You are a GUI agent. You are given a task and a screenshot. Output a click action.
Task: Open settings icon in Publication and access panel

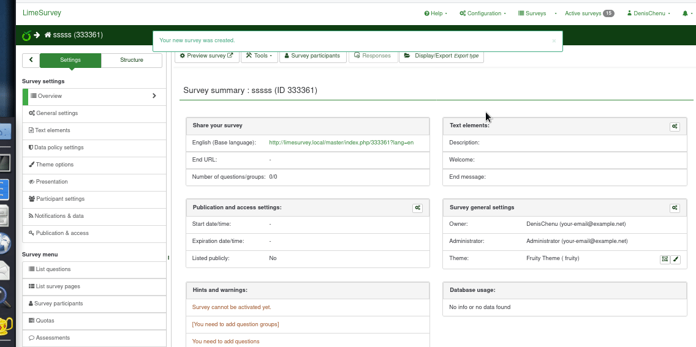point(417,208)
